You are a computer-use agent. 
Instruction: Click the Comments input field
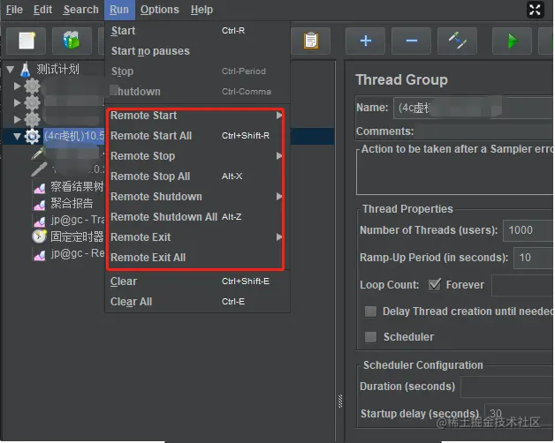tap(485, 131)
